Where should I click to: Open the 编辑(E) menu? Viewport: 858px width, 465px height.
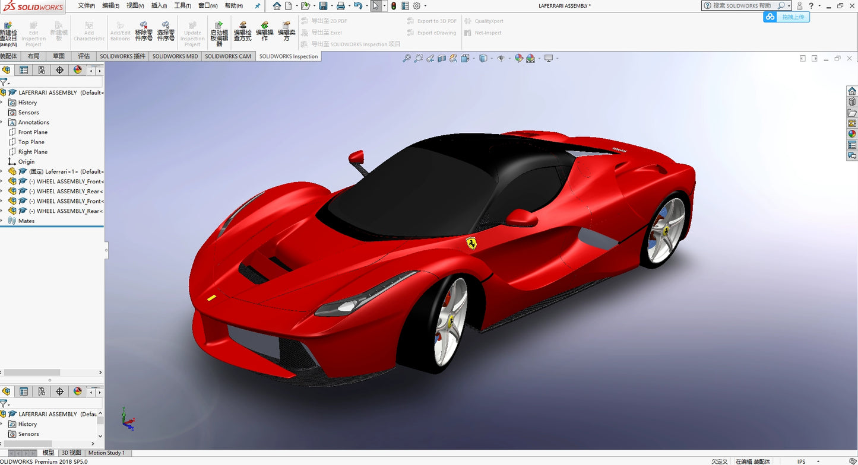(111, 6)
